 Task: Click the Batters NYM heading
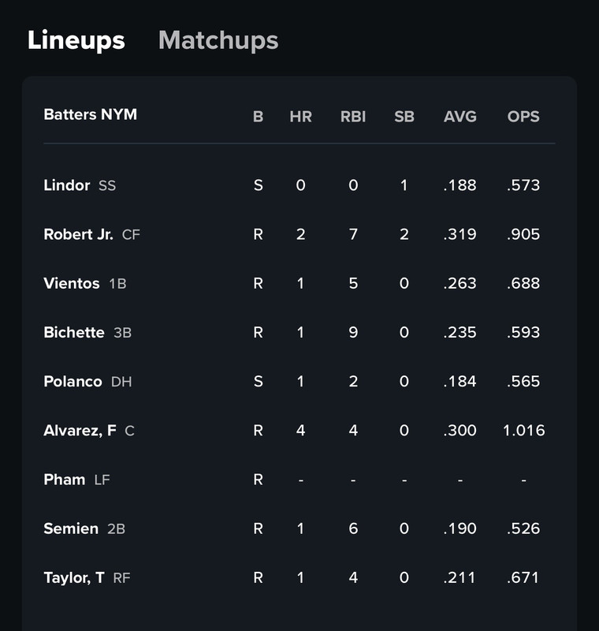click(90, 114)
